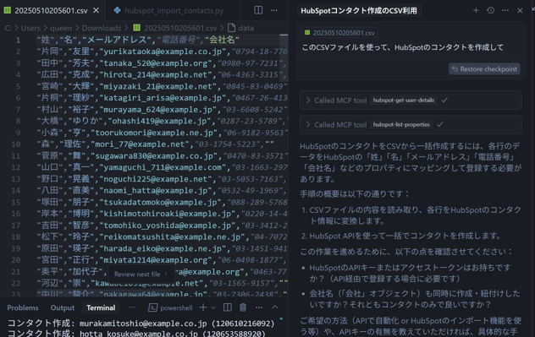Click the queen breadcrumb segment
The image size is (535, 337).
pyautogui.click(x=61, y=28)
